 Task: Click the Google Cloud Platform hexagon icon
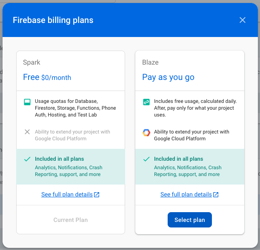(x=146, y=133)
